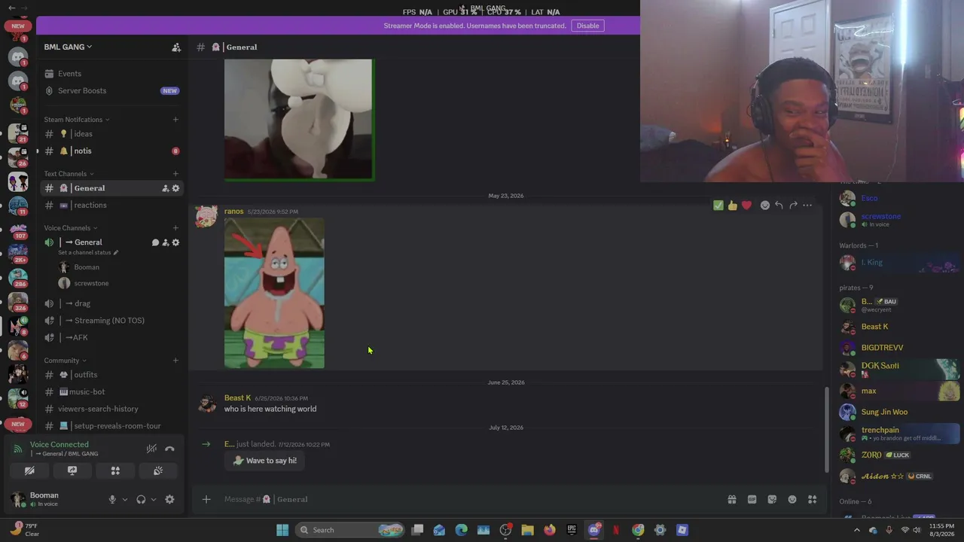Open the soundboard
The width and height of the screenshot is (964, 542).
click(x=158, y=470)
